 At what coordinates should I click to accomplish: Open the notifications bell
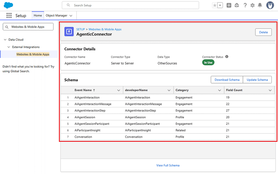coord(260,5)
